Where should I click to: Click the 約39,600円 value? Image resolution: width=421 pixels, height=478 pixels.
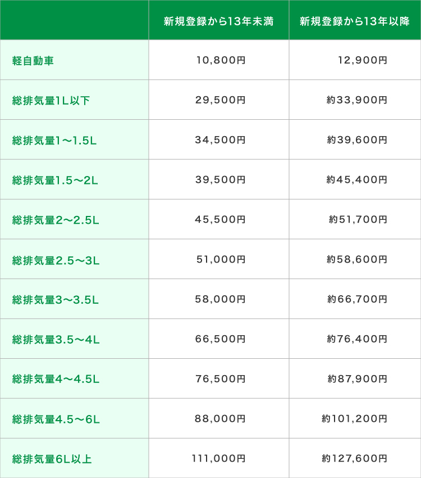click(357, 140)
